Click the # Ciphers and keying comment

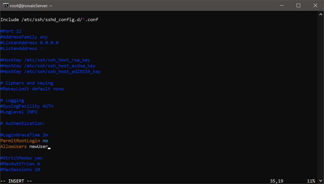[x=27, y=83]
